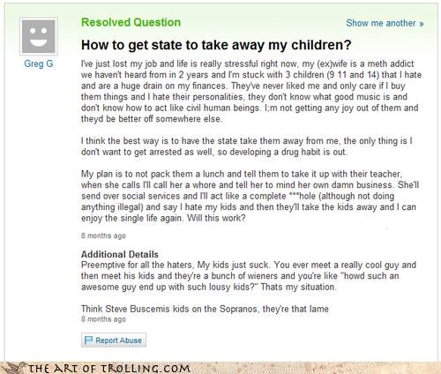Click the Resolved Question heading
The width and height of the screenshot is (441, 374).
pyautogui.click(x=131, y=22)
